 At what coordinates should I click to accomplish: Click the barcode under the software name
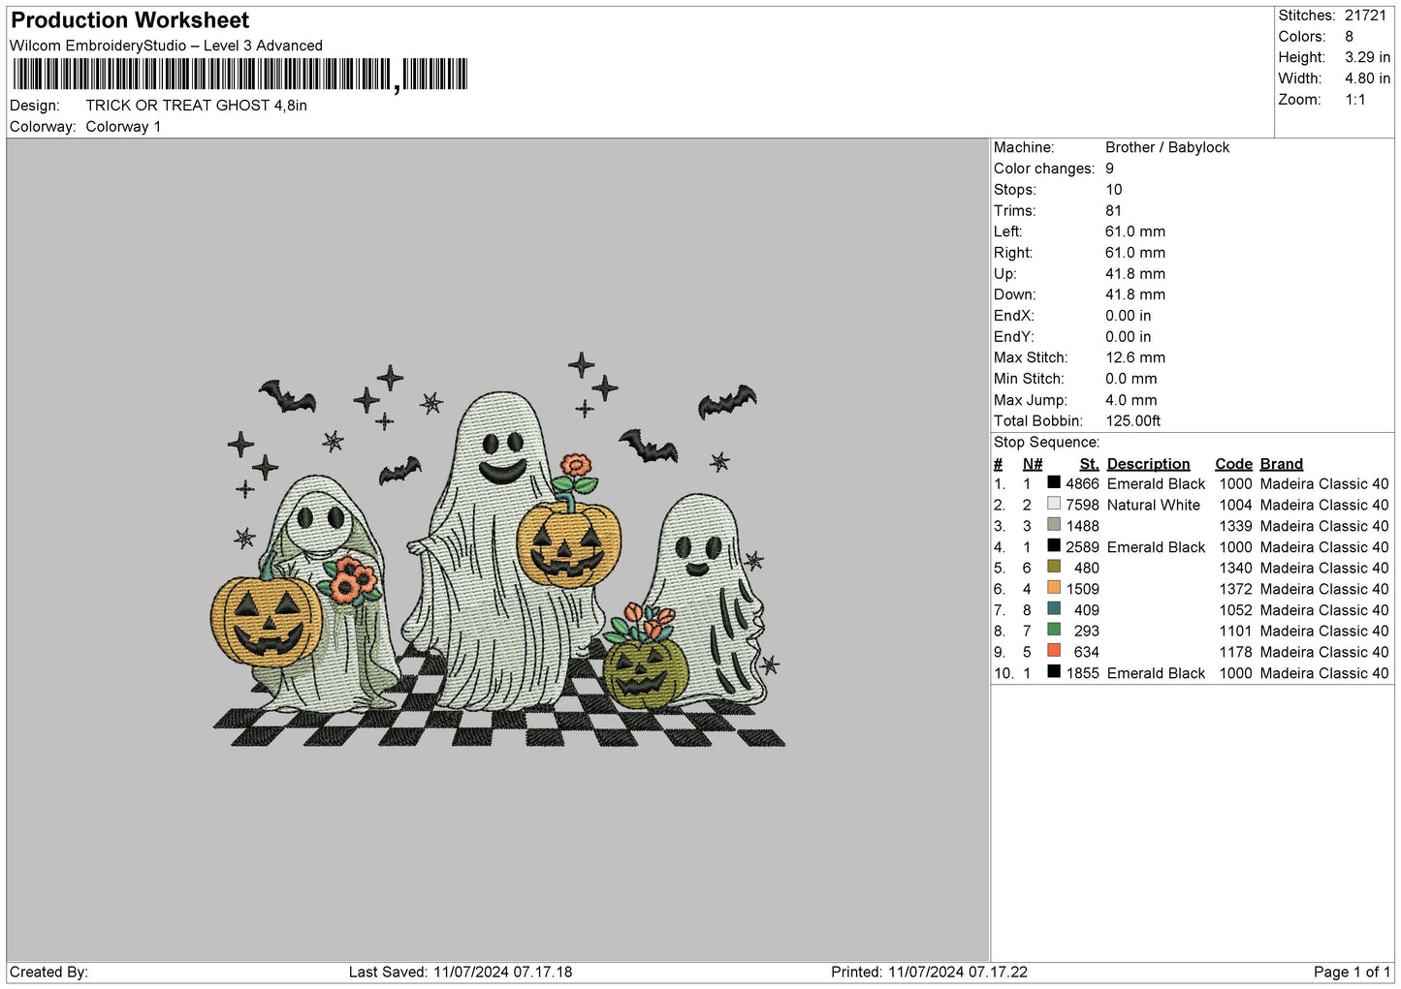(x=240, y=75)
